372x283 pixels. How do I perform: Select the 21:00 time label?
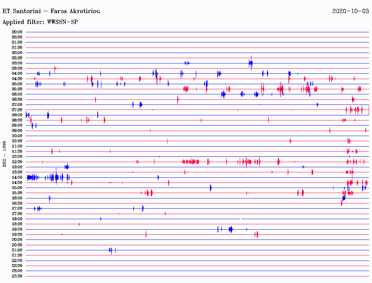click(x=17, y=250)
